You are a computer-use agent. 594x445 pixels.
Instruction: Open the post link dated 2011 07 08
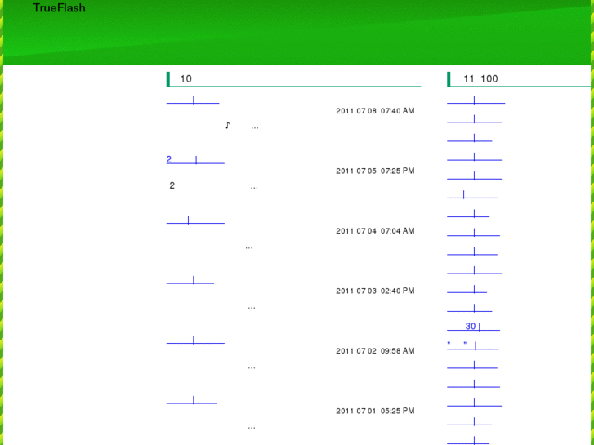(193, 100)
